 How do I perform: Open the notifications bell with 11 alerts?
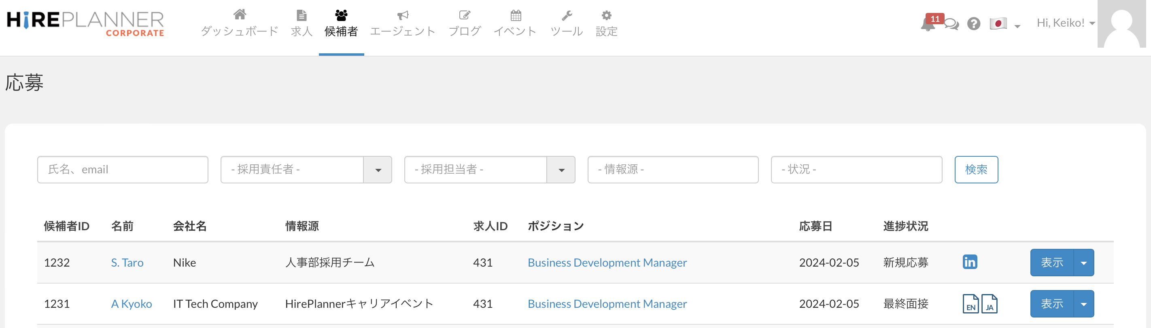coord(928,24)
